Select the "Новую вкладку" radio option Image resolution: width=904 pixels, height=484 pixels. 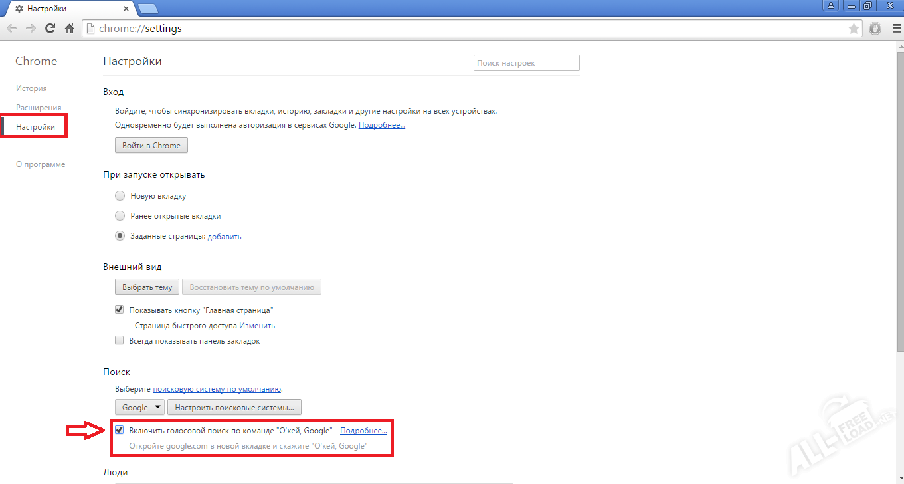point(120,196)
